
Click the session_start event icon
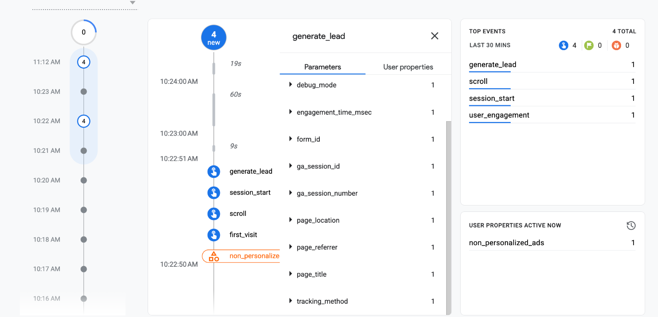[213, 193]
